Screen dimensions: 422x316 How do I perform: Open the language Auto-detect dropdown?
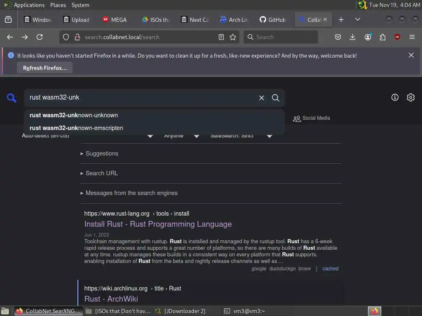point(87,136)
